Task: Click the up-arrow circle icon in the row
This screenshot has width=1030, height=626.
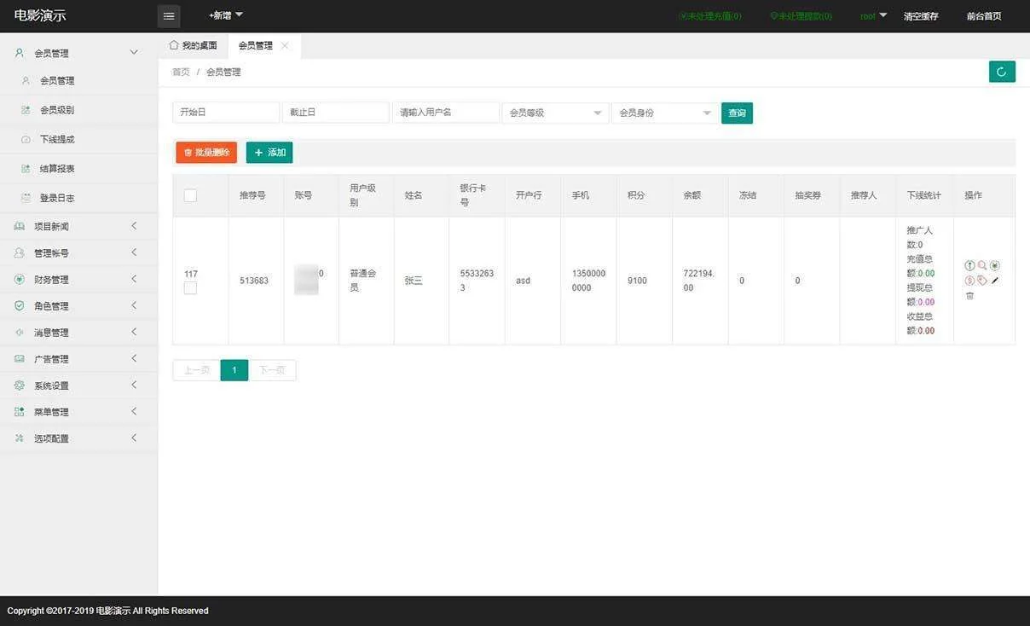Action: click(969, 265)
